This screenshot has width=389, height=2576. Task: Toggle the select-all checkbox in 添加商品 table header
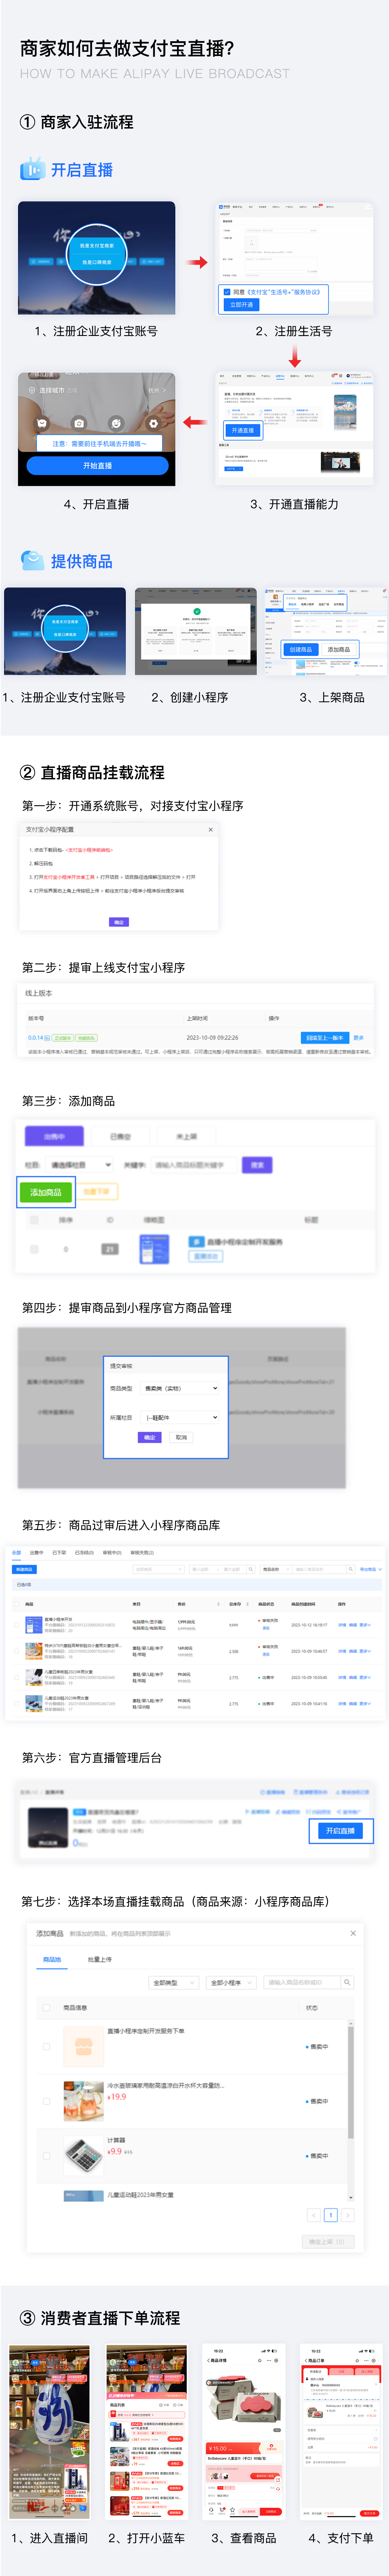click(x=46, y=2007)
